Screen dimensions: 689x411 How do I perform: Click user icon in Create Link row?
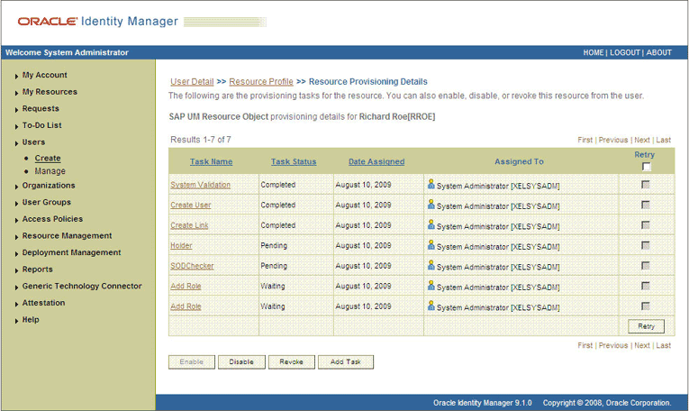pos(431,224)
